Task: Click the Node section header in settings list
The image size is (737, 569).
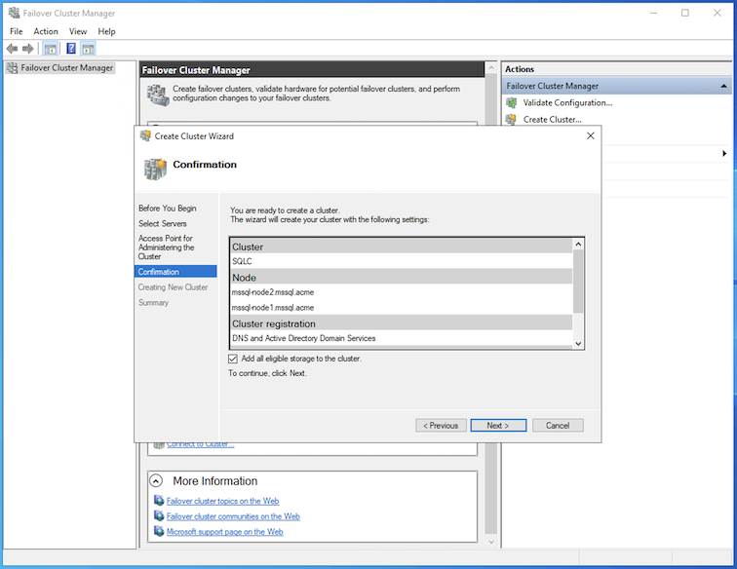Action: point(402,278)
